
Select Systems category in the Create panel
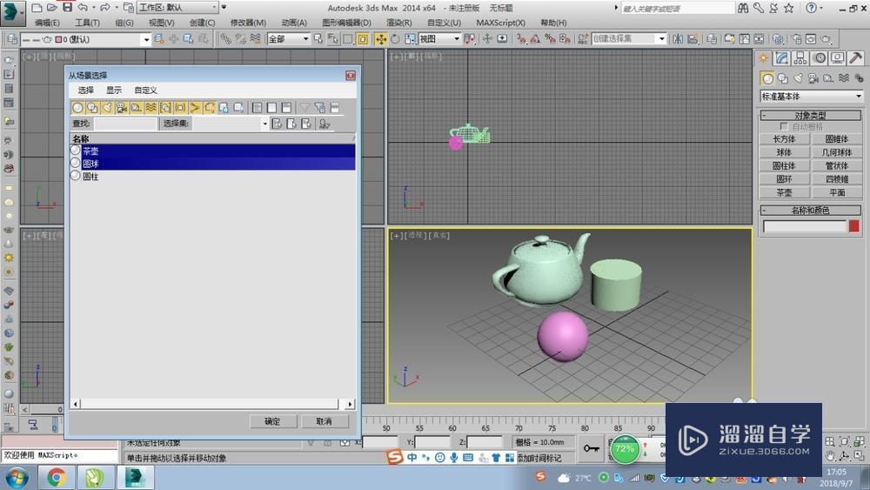[859, 78]
